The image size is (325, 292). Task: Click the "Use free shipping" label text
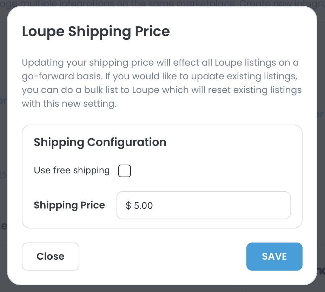72,171
